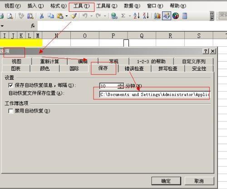Open the 工具 (Tools) menu
Viewport: 227px width, 189px height.
coord(81,6)
